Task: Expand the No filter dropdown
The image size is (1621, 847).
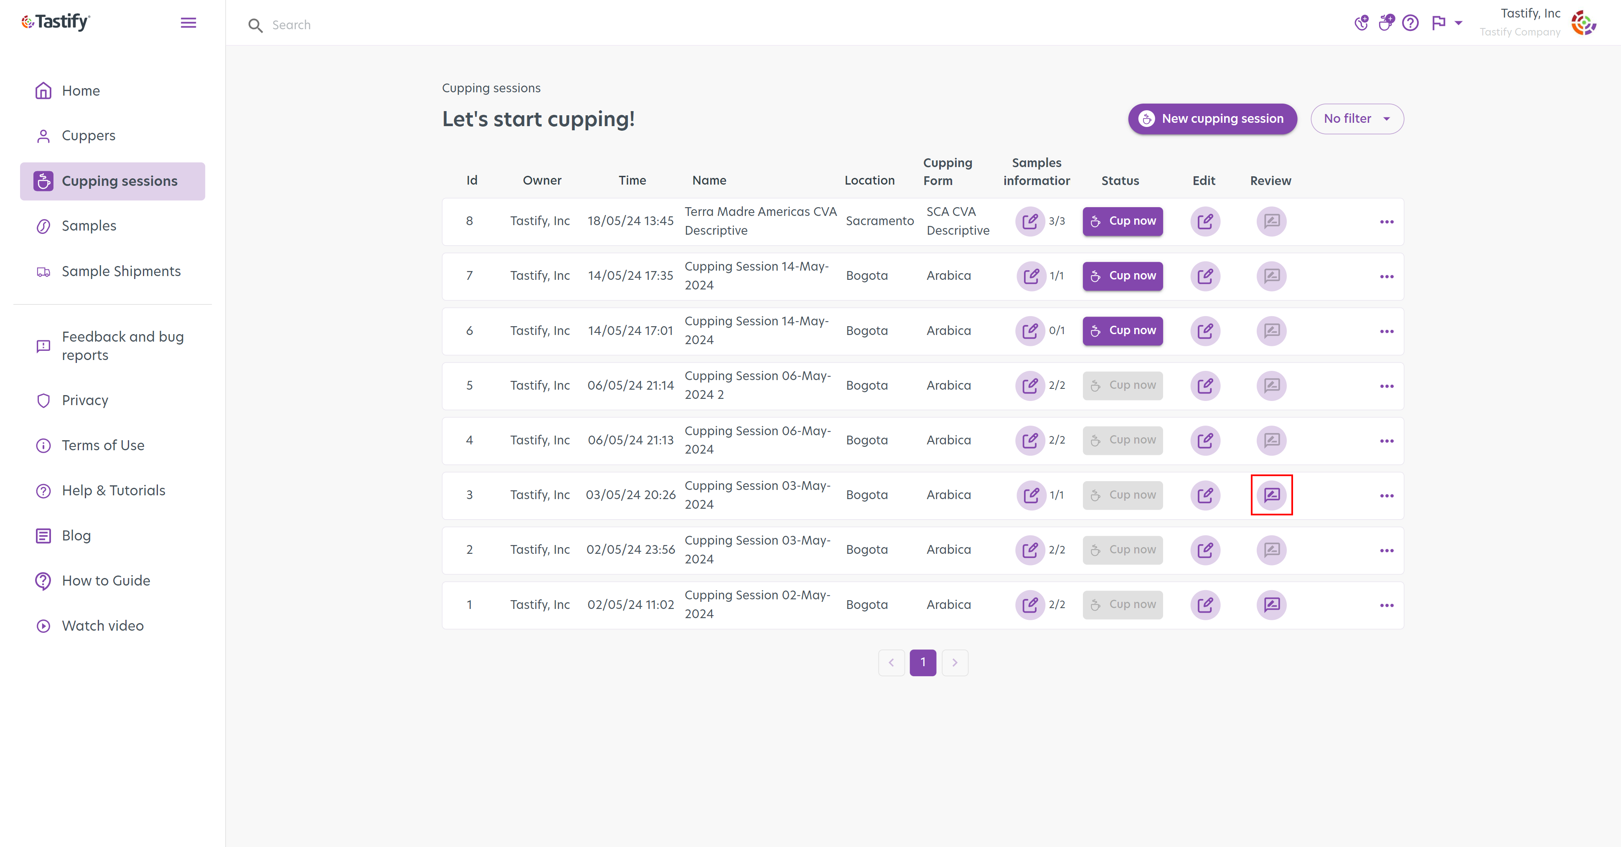Action: point(1357,119)
